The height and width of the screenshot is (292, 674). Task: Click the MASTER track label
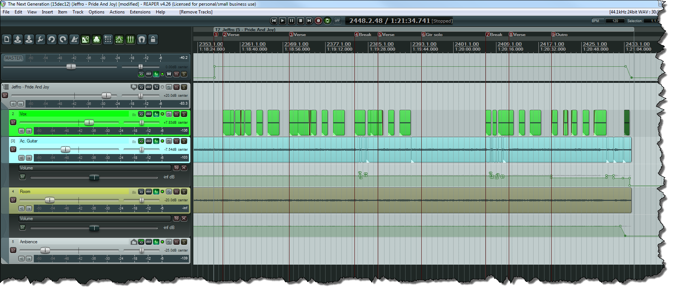point(14,58)
